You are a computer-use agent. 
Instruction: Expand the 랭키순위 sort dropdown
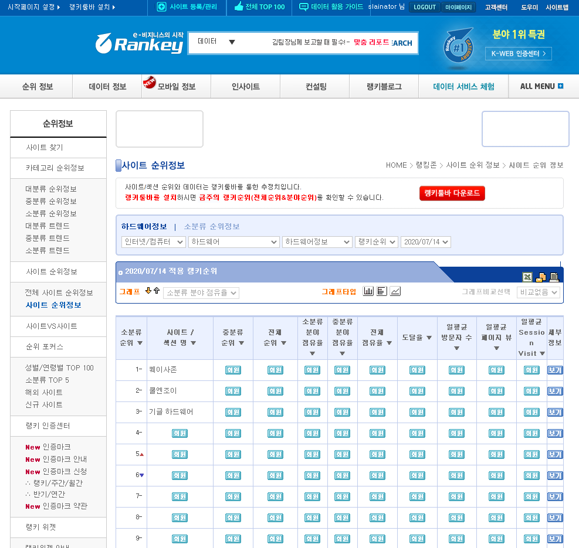pyautogui.click(x=376, y=242)
